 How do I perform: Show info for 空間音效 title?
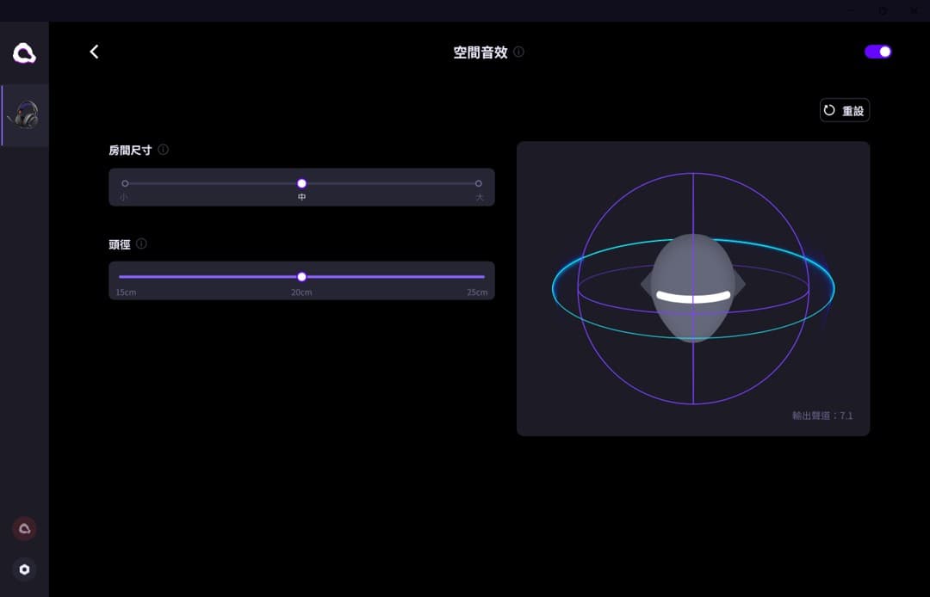(x=519, y=52)
